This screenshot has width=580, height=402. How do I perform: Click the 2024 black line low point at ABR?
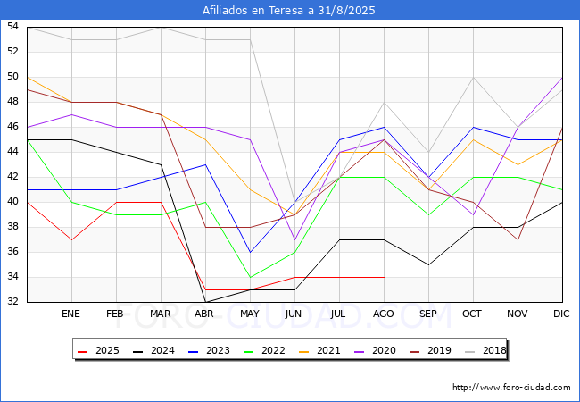pos(205,302)
